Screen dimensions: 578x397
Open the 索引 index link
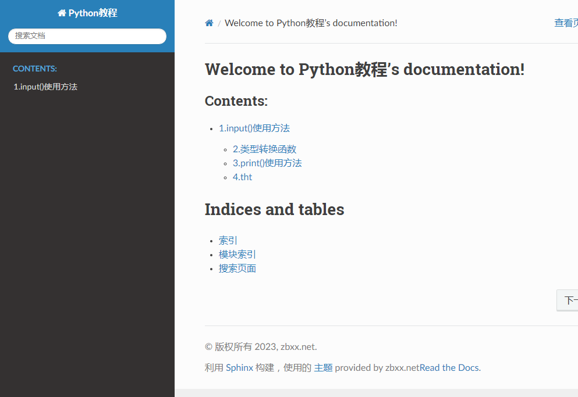[227, 240]
